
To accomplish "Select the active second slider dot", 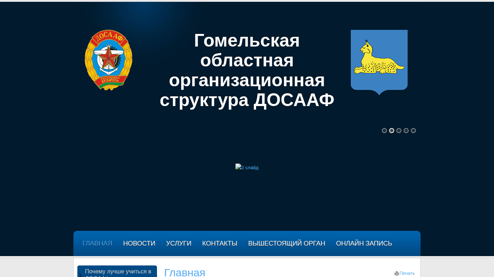I will click(392, 131).
